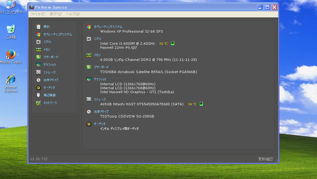Click the ネットワーク network card icon in sidebar

[38, 103]
